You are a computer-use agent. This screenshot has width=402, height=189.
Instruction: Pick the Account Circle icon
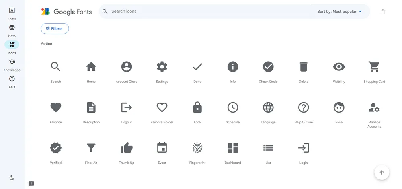127,66
